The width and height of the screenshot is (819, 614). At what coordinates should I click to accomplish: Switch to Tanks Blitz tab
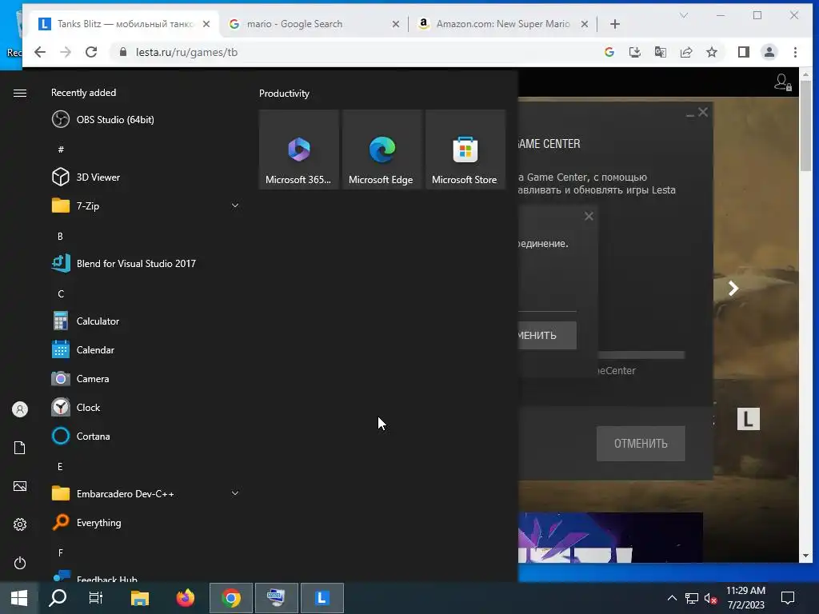coord(124,24)
